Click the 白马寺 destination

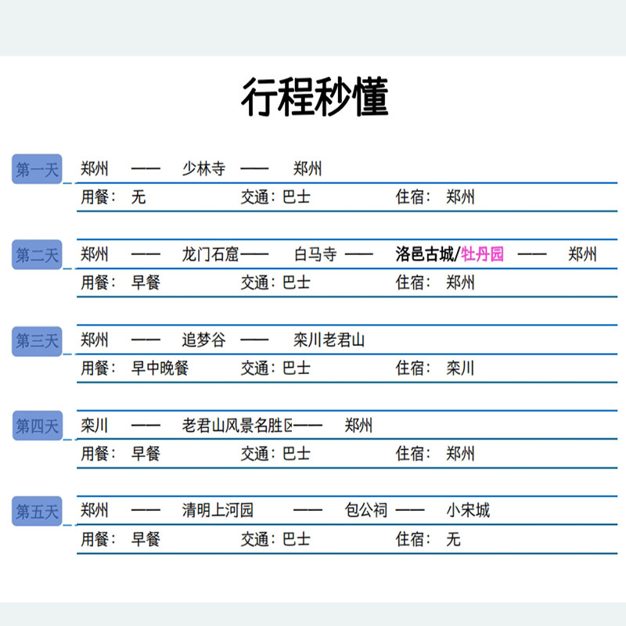pos(315,254)
